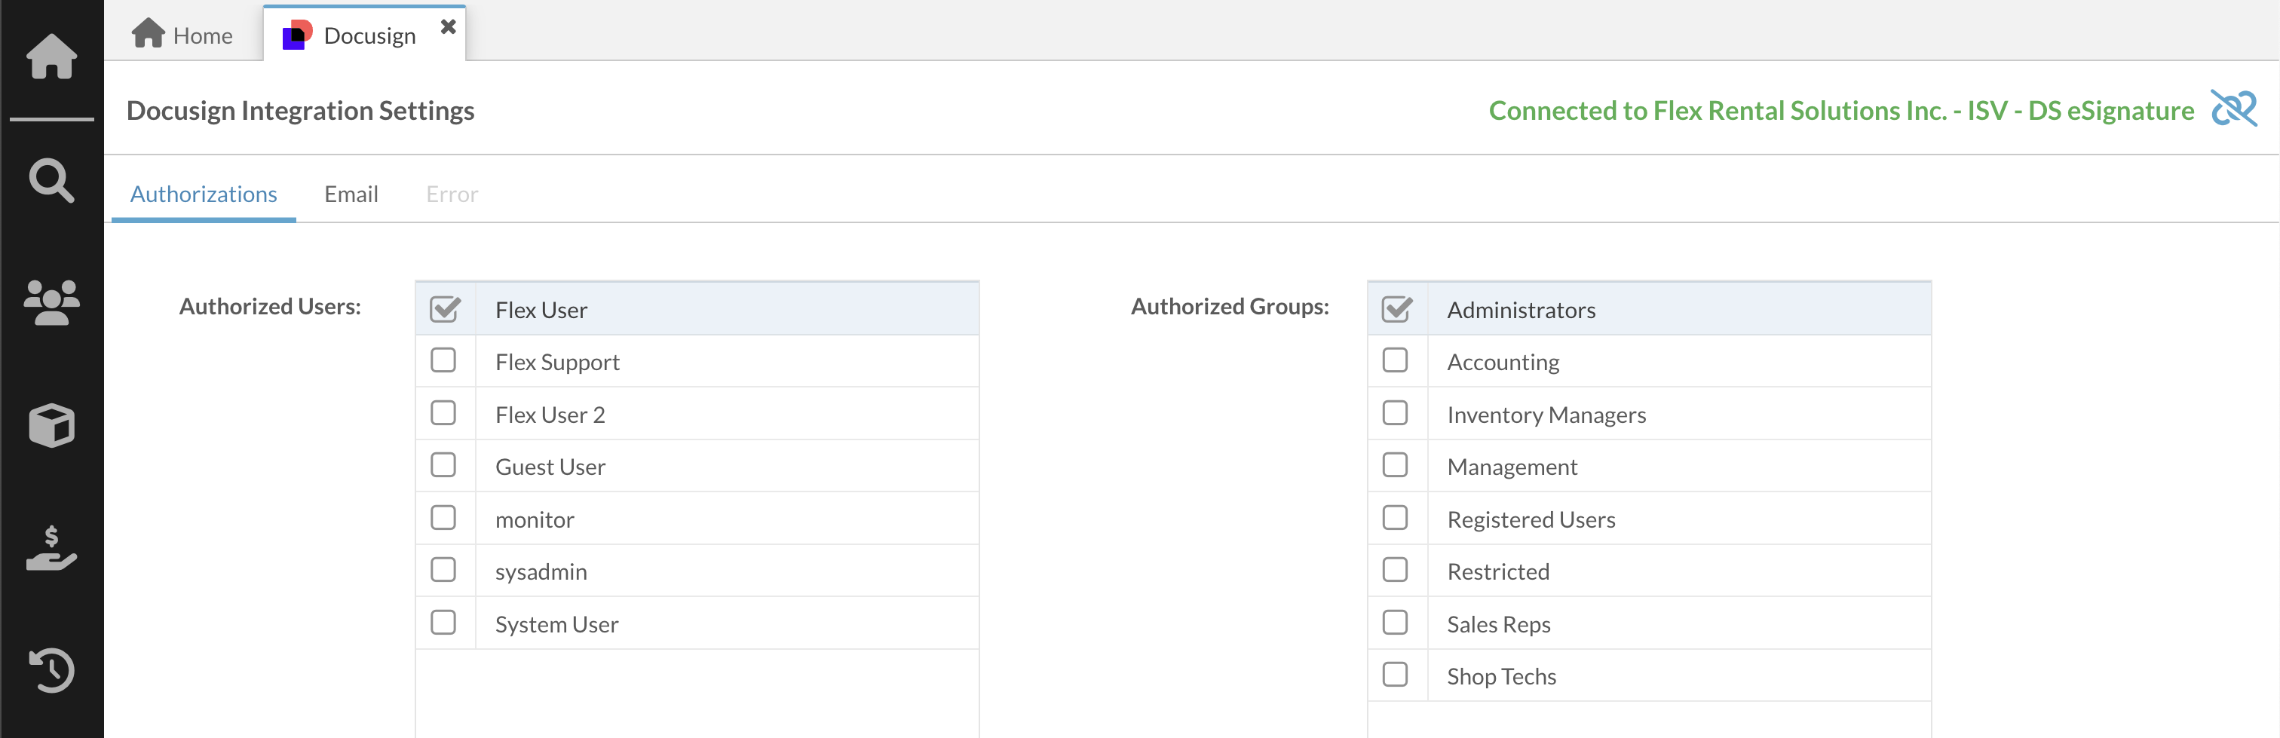Check the Registered Users group checkbox
The image size is (2280, 738).
[x=1395, y=518]
